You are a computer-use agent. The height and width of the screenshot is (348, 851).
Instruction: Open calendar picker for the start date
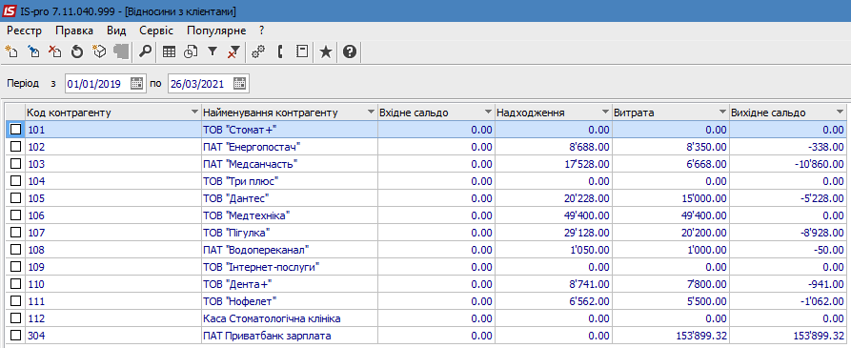click(137, 84)
